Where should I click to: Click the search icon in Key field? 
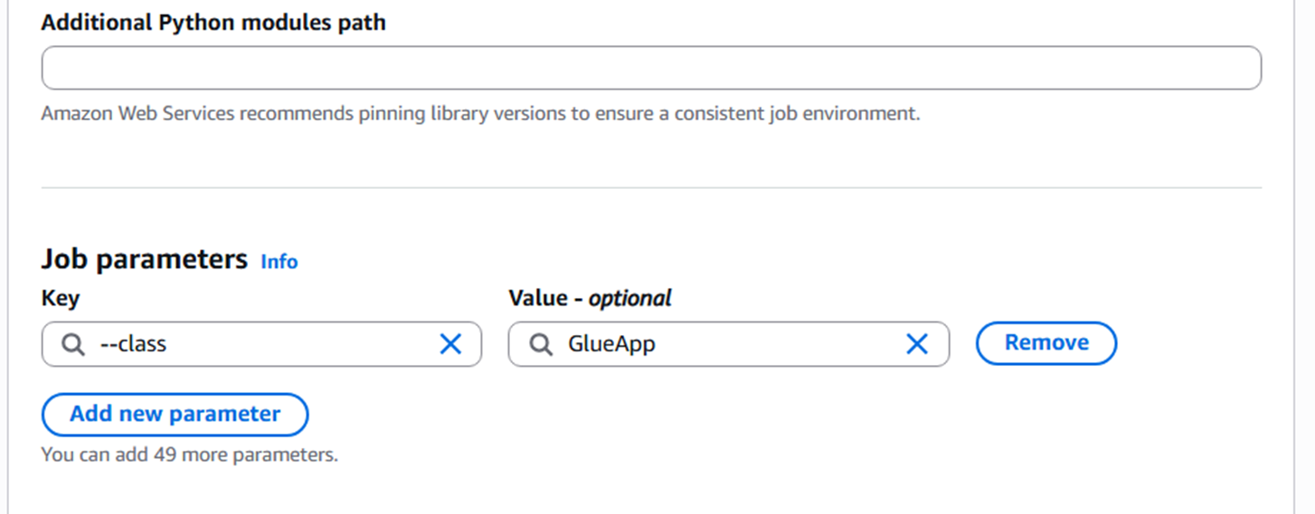73,344
